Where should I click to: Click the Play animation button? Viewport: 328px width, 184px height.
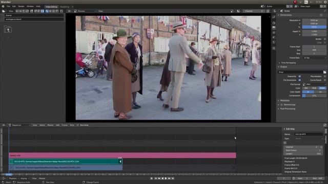pyautogui.click(x=166, y=178)
